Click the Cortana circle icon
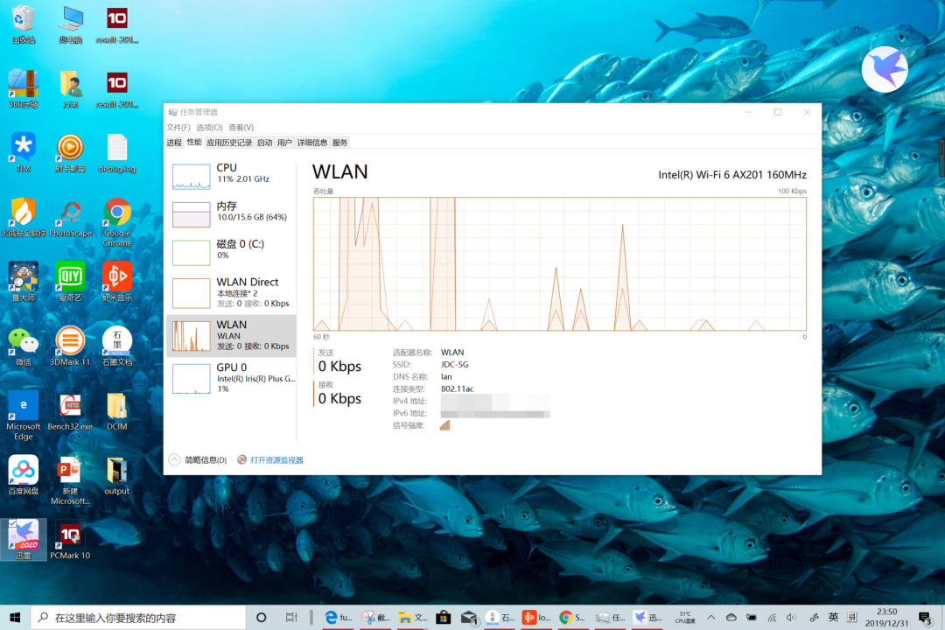This screenshot has height=630, width=945. pos(261,618)
